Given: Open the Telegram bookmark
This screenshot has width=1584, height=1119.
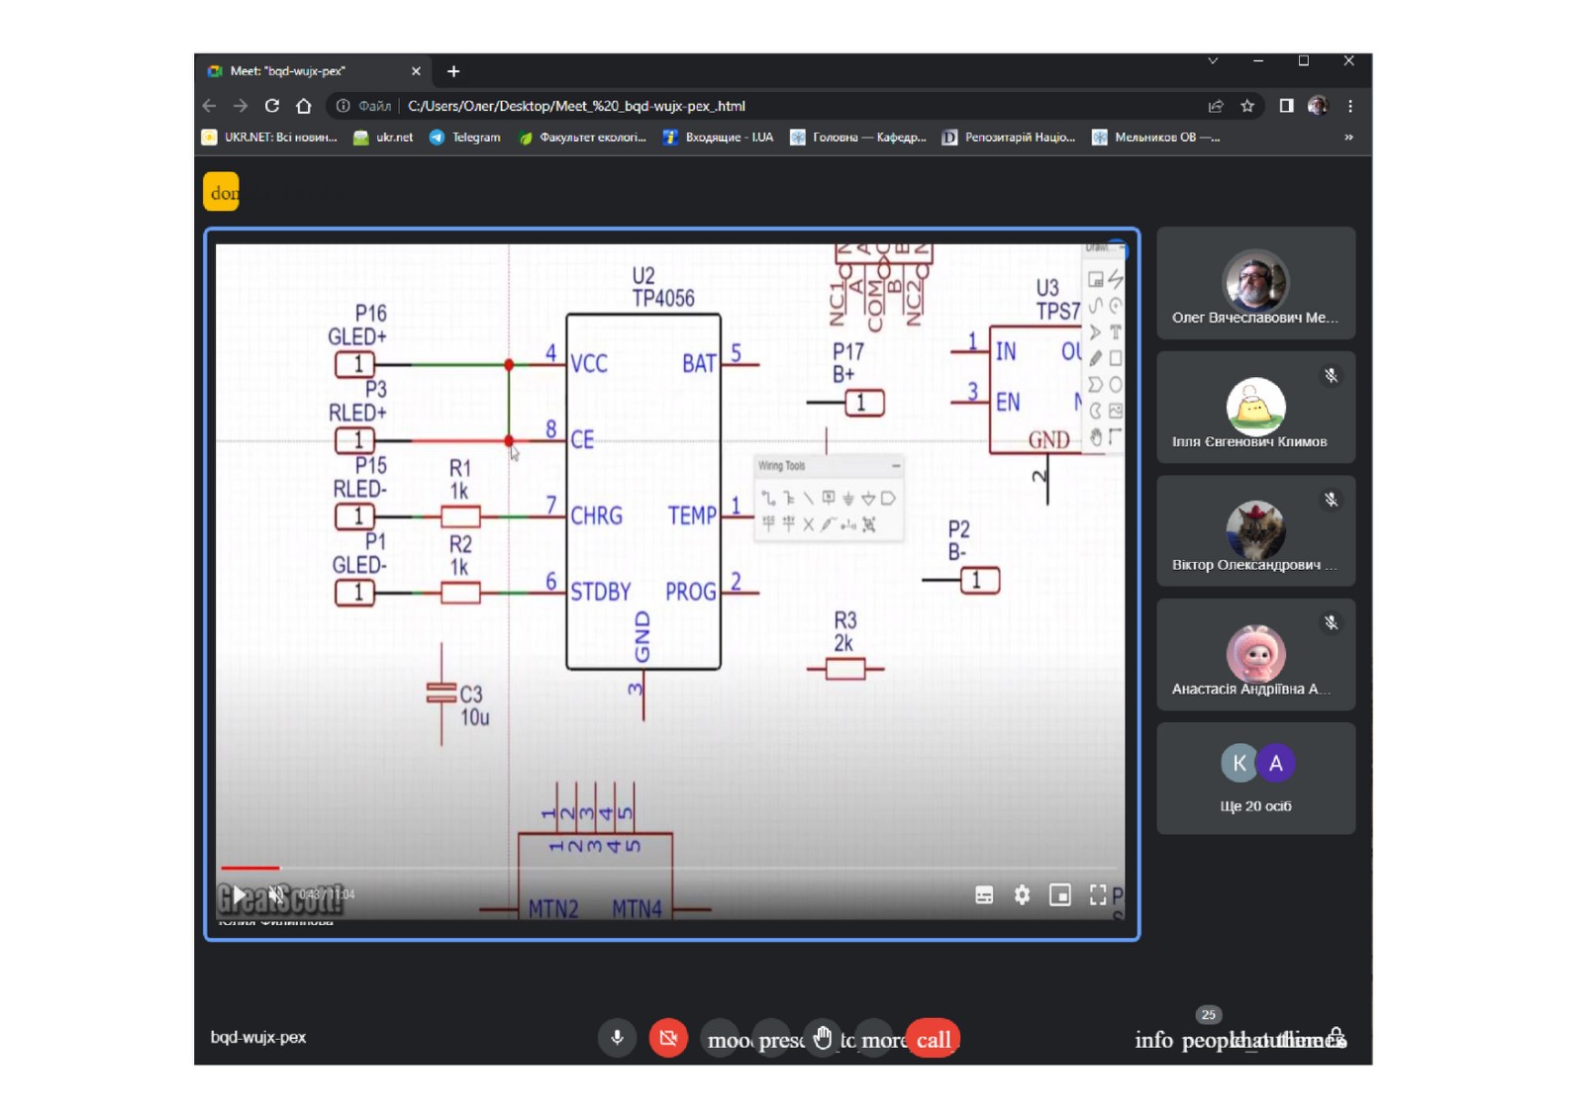Looking at the screenshot, I should [x=465, y=138].
